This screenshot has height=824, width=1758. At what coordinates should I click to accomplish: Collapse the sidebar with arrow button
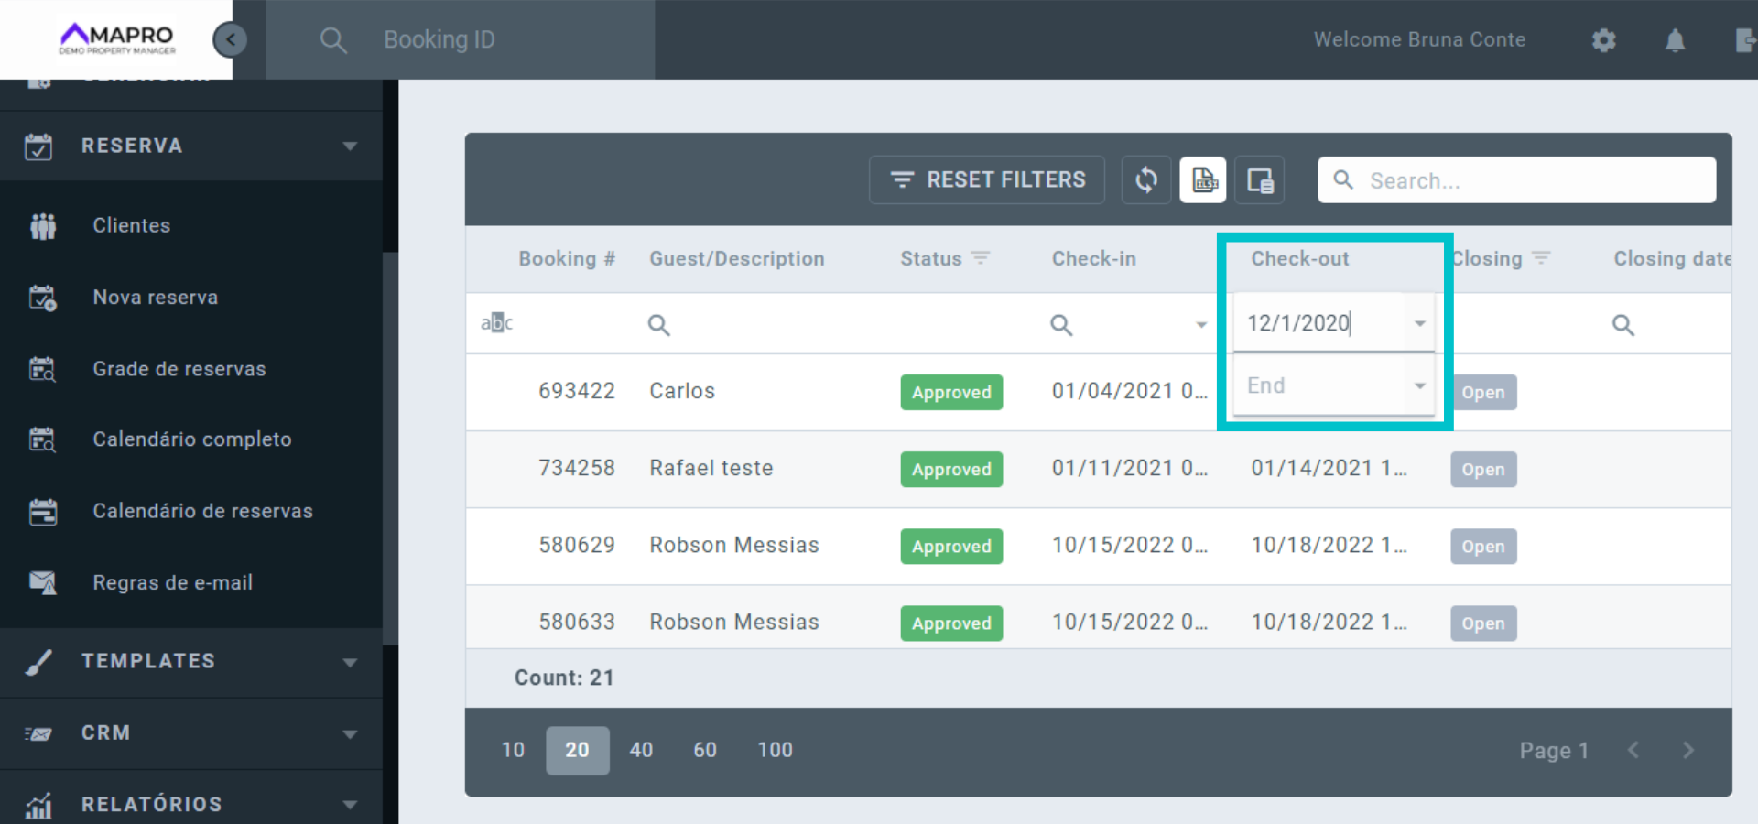pos(230,39)
